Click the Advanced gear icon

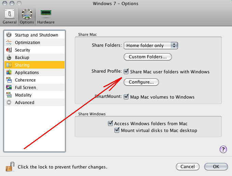pos(9,102)
